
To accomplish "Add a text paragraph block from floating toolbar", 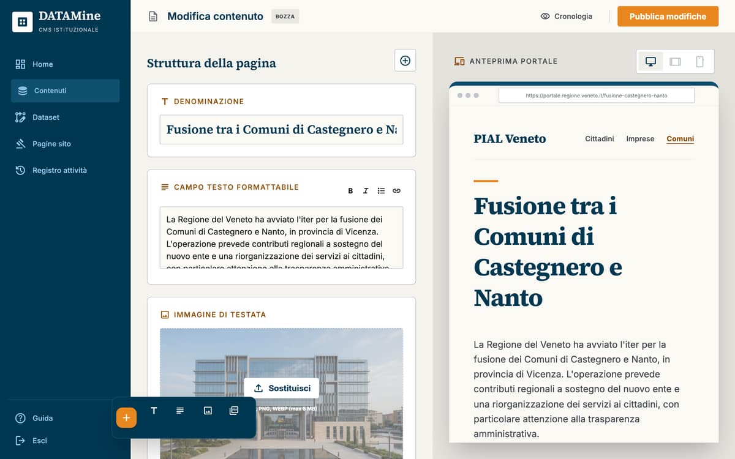I will (180, 411).
